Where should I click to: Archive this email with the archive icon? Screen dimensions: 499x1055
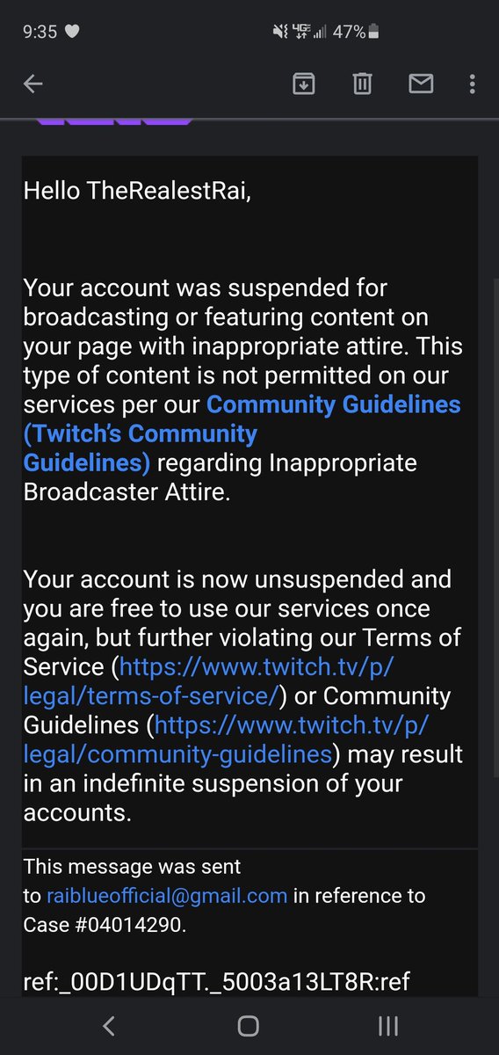[303, 84]
